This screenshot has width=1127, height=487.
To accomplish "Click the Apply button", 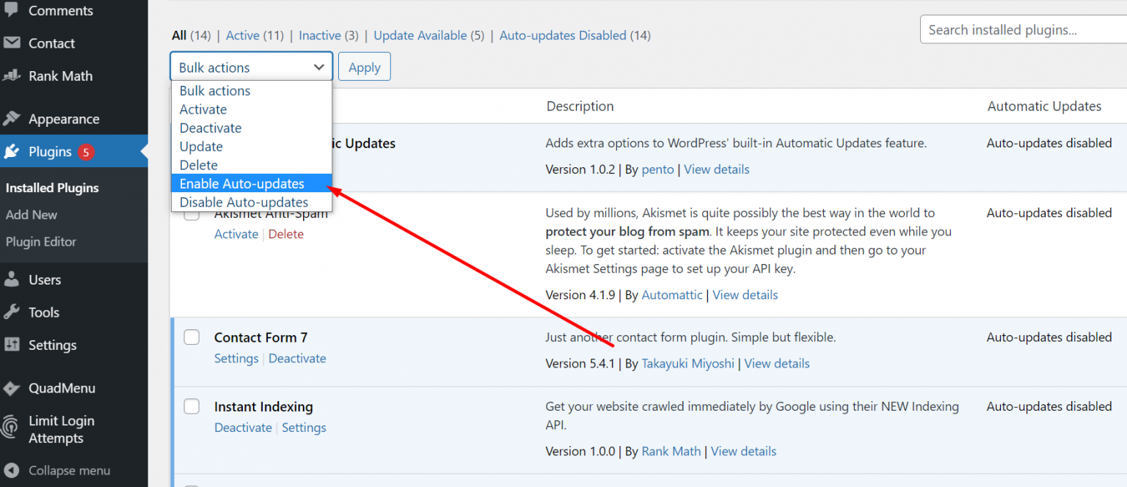I will click(x=364, y=66).
